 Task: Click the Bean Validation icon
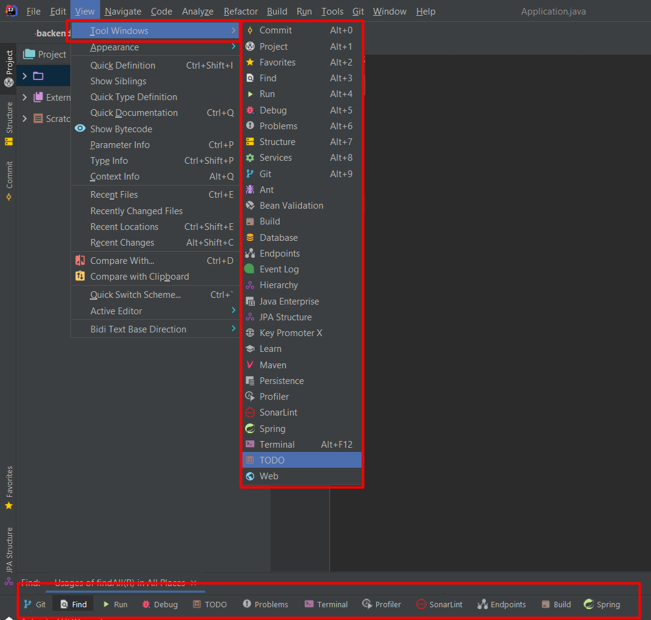250,206
